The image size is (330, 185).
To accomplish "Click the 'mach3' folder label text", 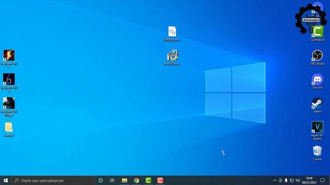I will point(9,136).
